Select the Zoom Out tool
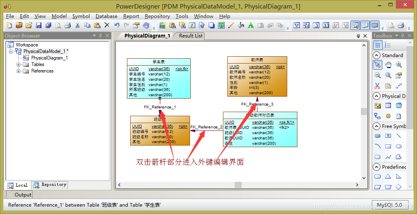This screenshot has width=417, height=214. coord(378,75)
